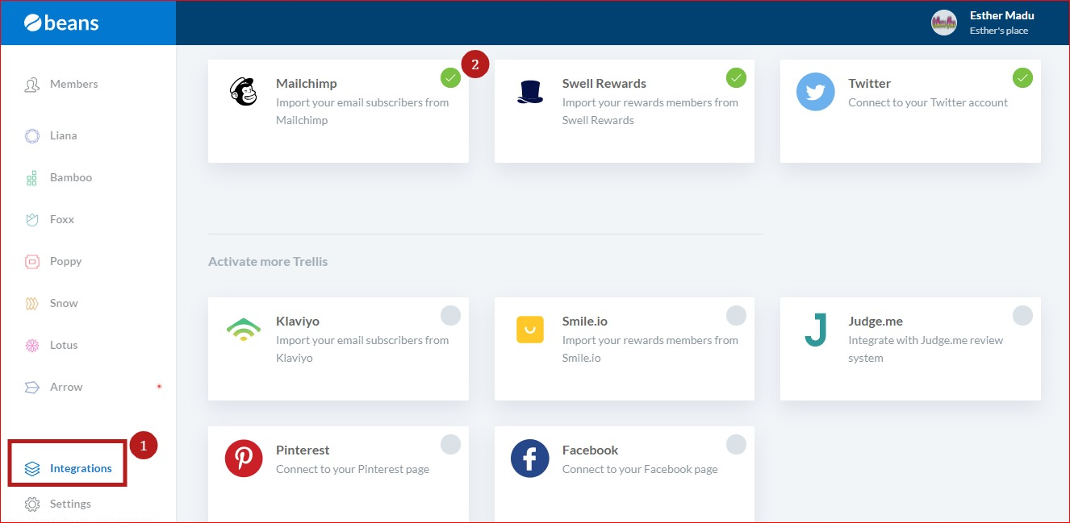The width and height of the screenshot is (1070, 523).
Task: Click the Esther Madu user name
Action: click(1001, 15)
